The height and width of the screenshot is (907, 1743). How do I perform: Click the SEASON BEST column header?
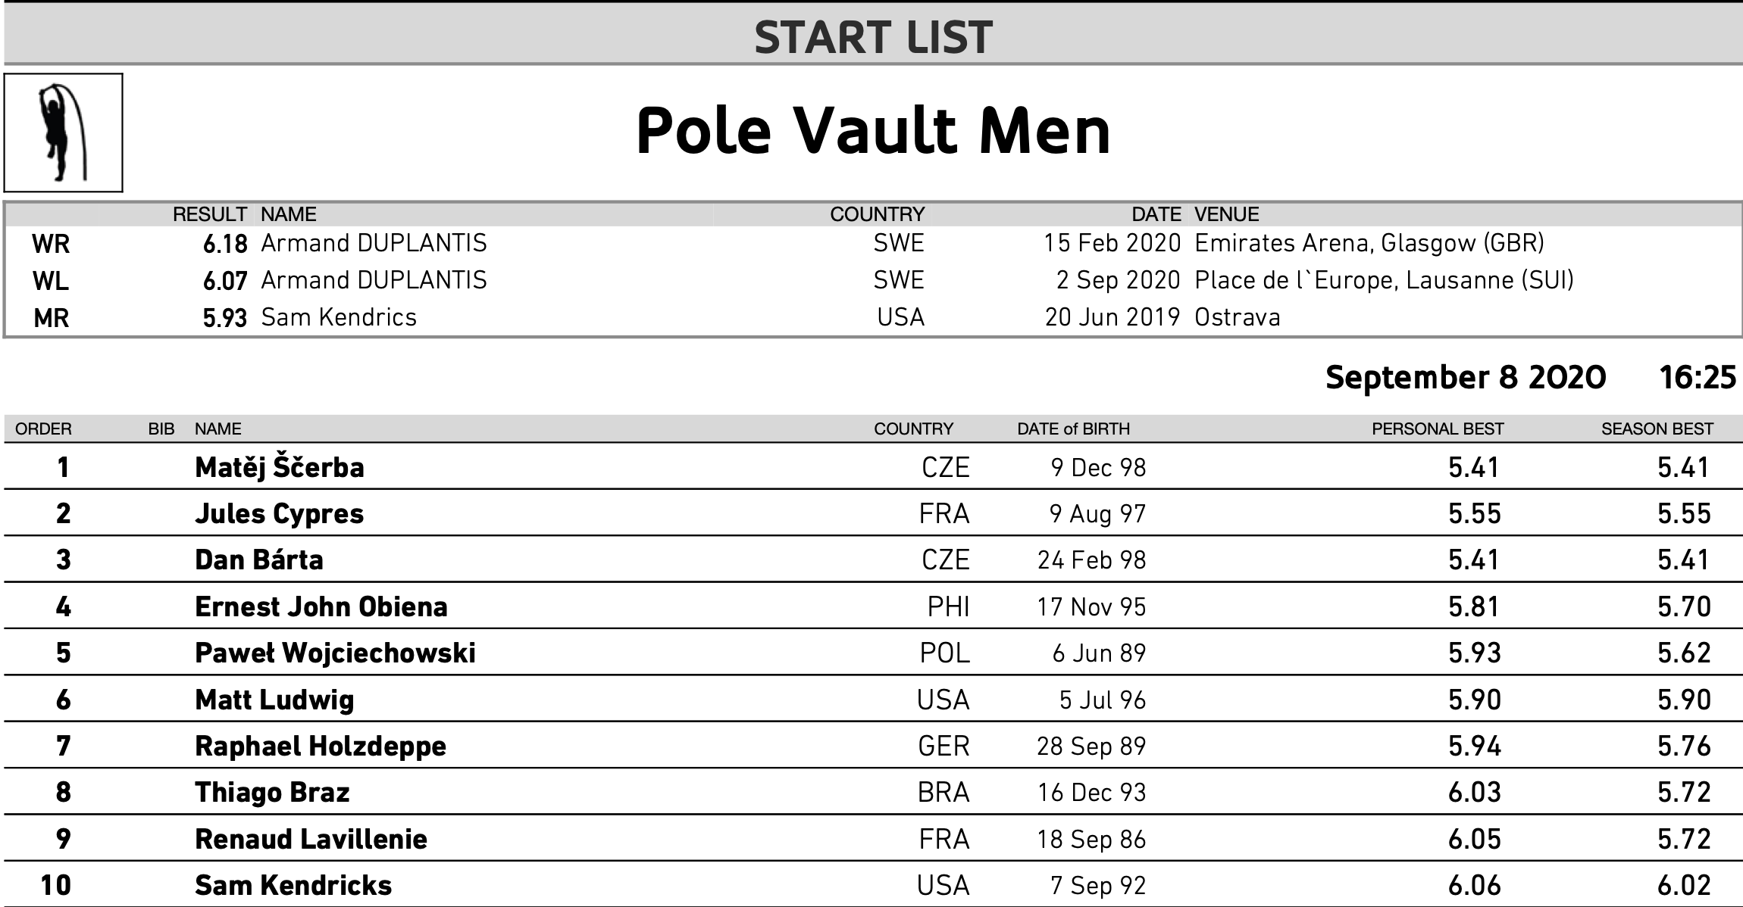pyautogui.click(x=1657, y=429)
